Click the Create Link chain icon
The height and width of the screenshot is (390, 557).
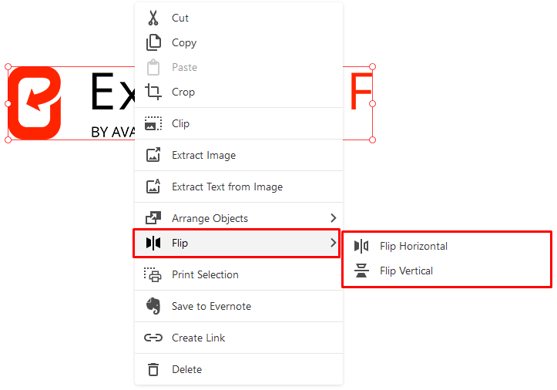coord(153,338)
